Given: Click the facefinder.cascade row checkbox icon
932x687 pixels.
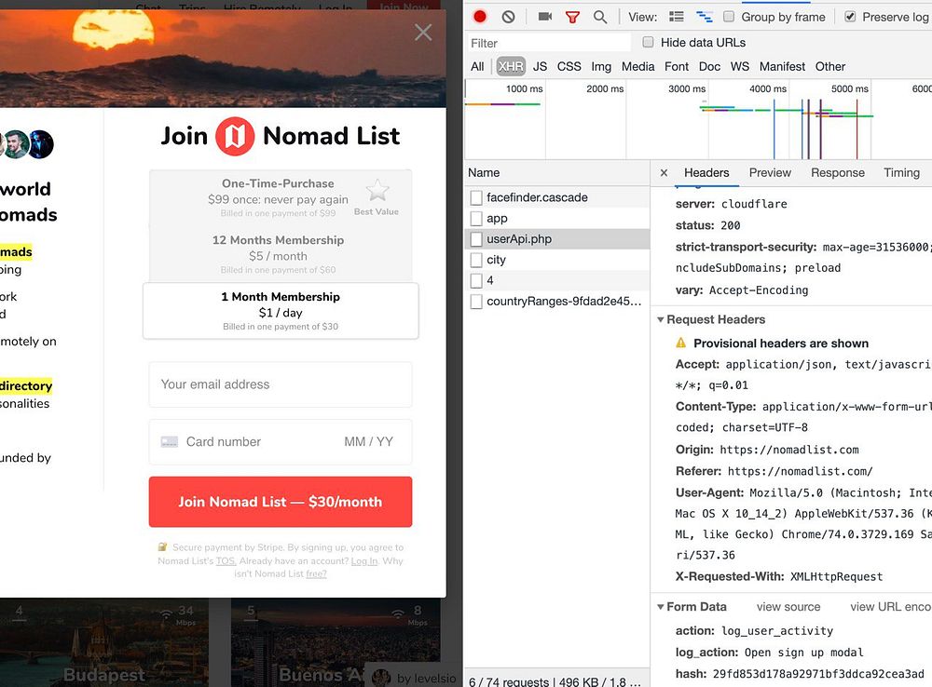Looking at the screenshot, I should 476,197.
